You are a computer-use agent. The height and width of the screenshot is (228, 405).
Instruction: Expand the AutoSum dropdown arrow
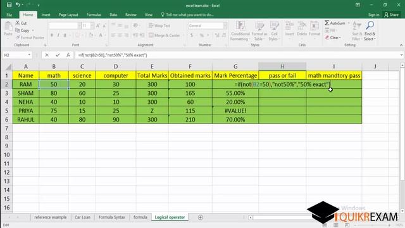point(349,23)
